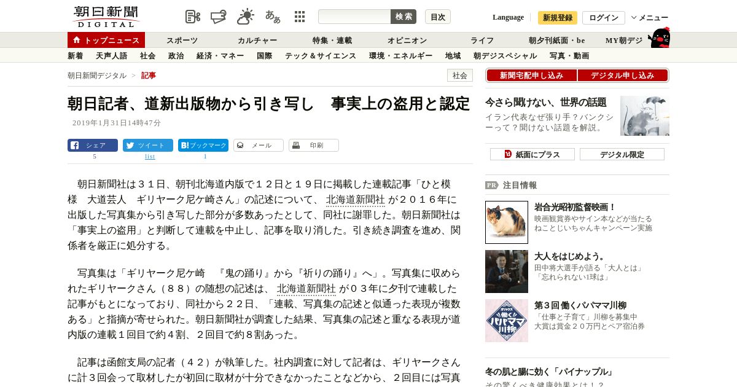Click the 社会 category tag beside breadcrumb

click(x=460, y=76)
